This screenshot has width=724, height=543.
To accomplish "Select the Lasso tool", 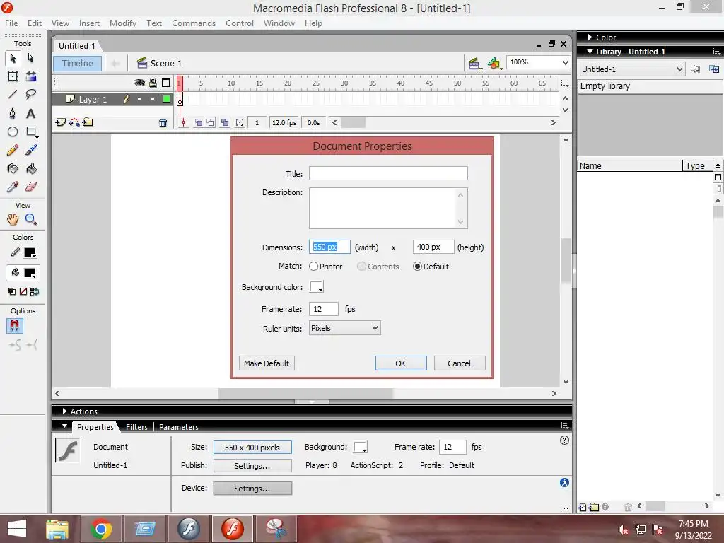I will (x=31, y=95).
